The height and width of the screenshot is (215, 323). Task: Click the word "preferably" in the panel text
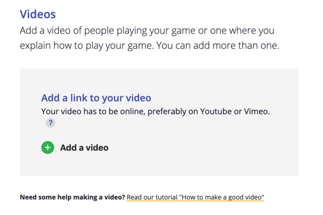(166, 111)
